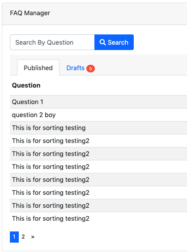Click the blue Search button label
The width and height of the screenshot is (187, 252).
[118, 42]
